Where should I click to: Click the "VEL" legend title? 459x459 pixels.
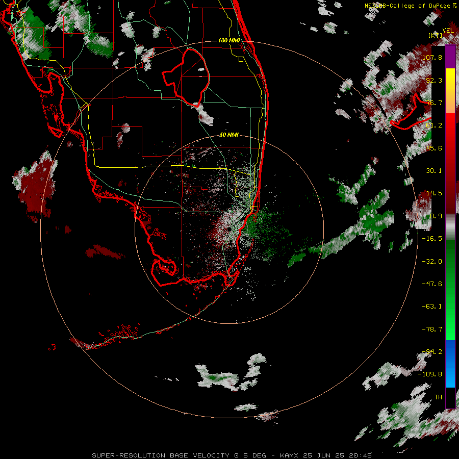[x=448, y=30]
